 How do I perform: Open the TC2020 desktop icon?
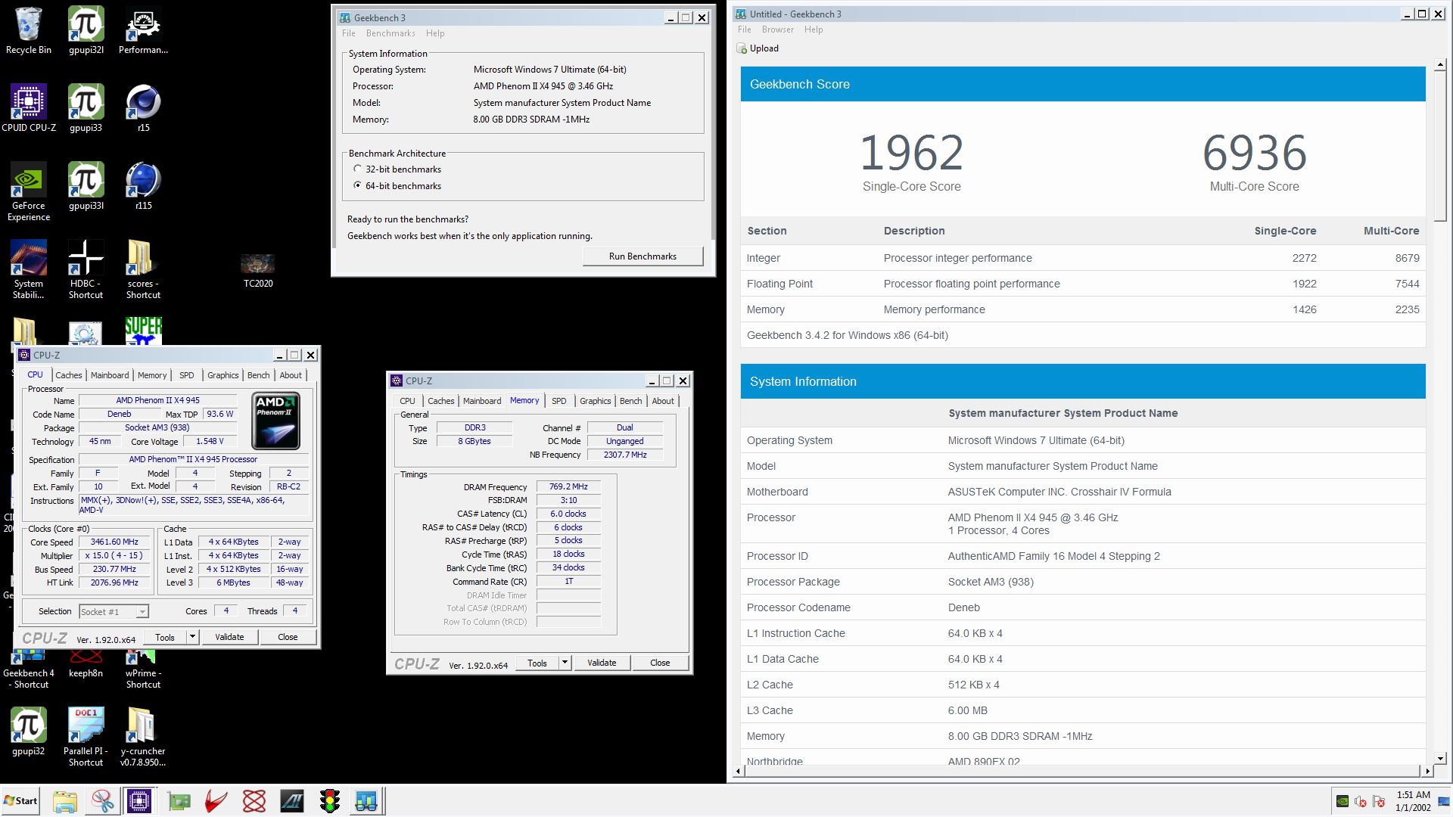(x=258, y=271)
